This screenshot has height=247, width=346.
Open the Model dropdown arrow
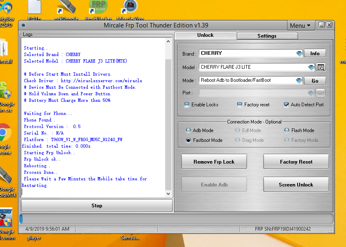[x=311, y=67]
